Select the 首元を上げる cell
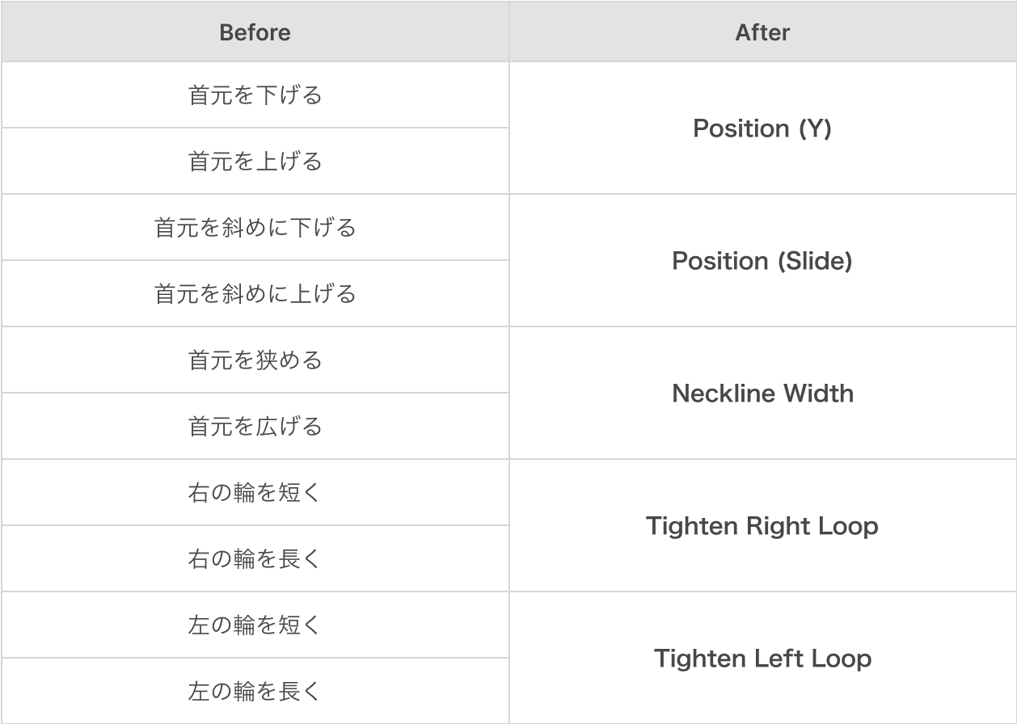1017x724 pixels. 255,161
